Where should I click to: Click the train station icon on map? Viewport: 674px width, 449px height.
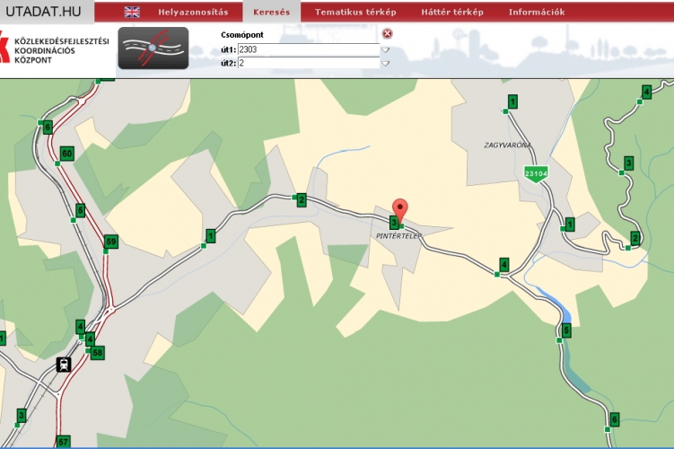(64, 365)
